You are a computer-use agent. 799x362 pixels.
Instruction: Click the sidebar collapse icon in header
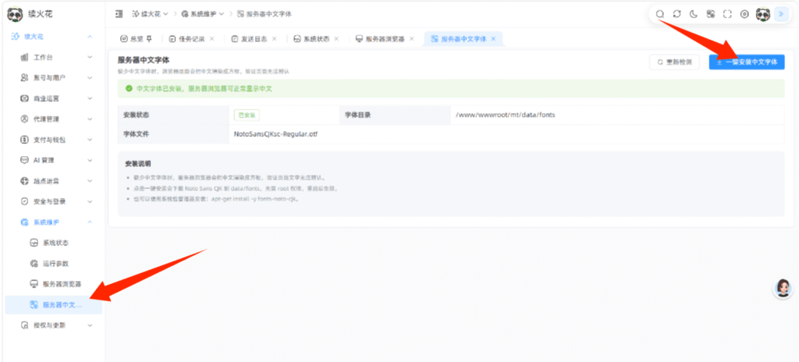[x=119, y=14]
